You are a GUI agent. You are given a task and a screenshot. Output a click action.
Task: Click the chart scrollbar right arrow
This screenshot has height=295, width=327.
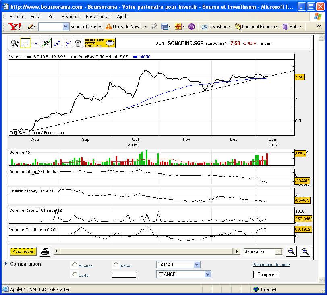[x=237, y=251]
